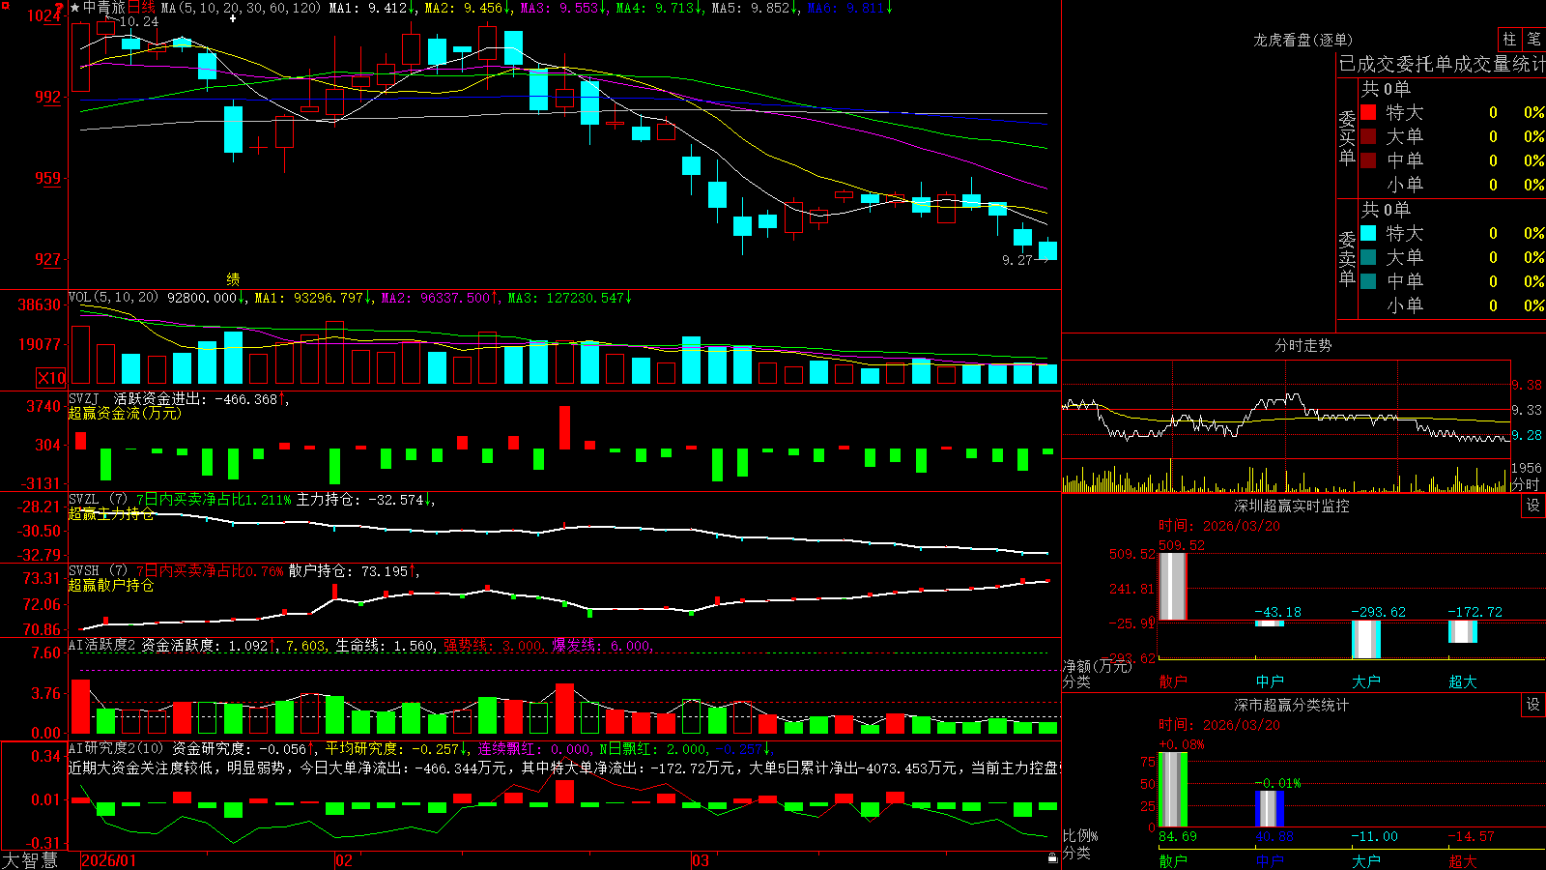Screen dimensions: 1546x870
Task: Open 设 settings for 深圳超赢实时监控
Action: [x=1533, y=506]
